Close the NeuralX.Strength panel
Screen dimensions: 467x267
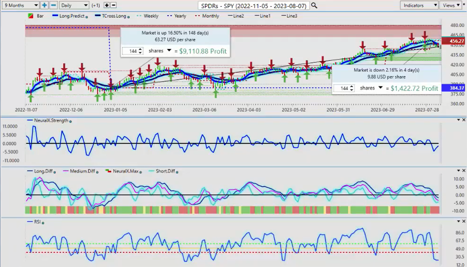(x=464, y=120)
